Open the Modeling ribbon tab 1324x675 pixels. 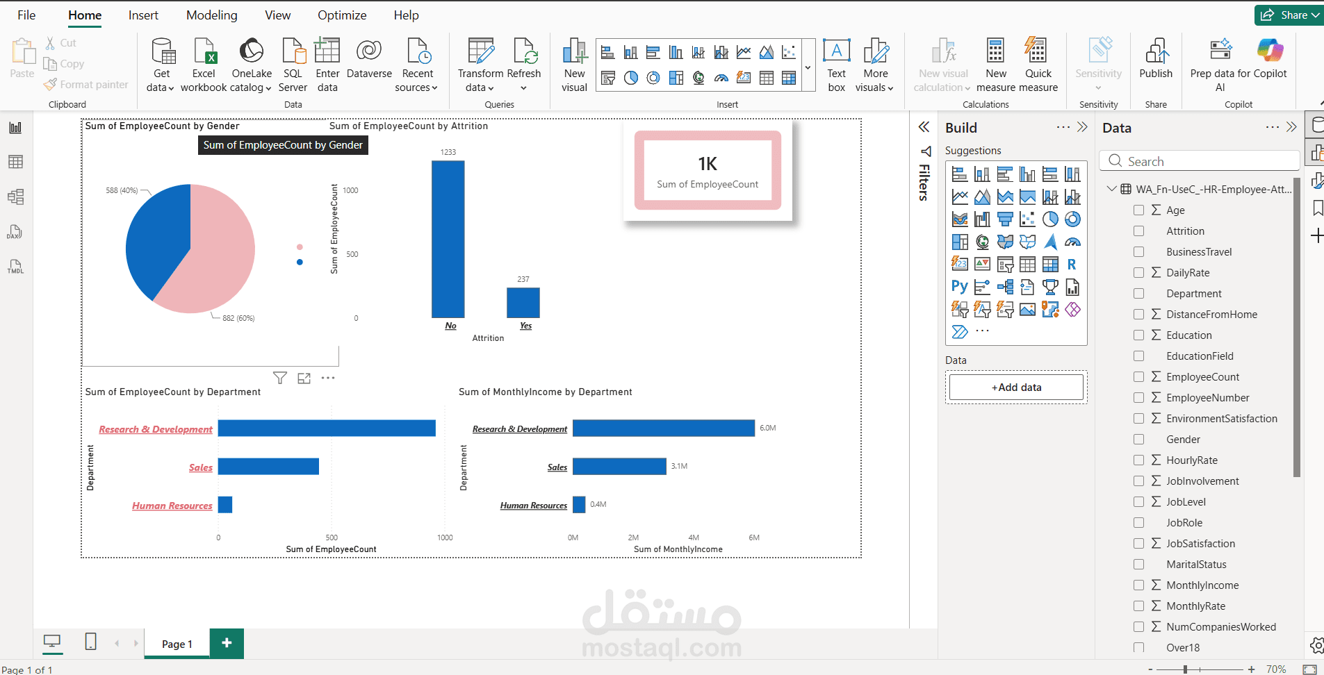coord(212,15)
